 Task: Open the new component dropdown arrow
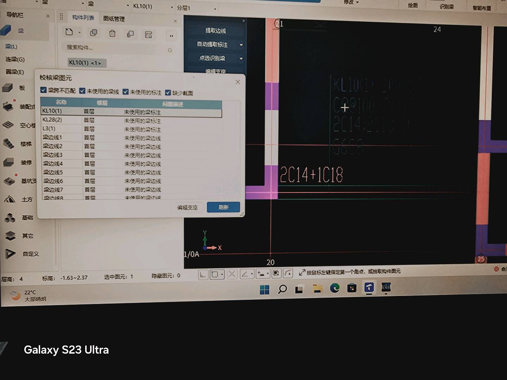tap(80, 33)
